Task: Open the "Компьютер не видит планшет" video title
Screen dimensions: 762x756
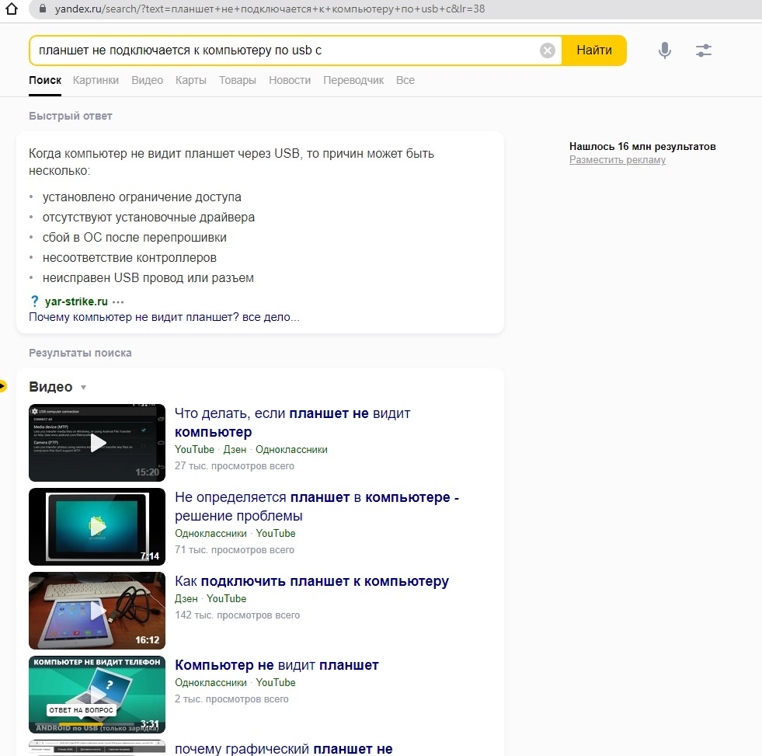Action: tap(277, 665)
